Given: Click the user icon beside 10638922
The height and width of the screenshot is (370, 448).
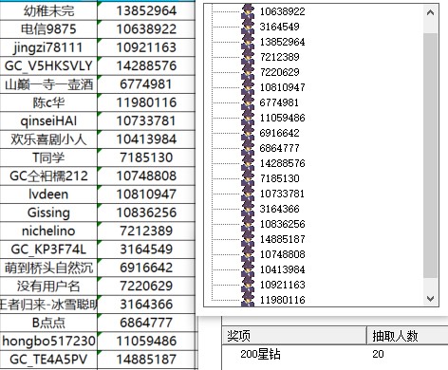Looking at the screenshot, I should pyautogui.click(x=248, y=11).
